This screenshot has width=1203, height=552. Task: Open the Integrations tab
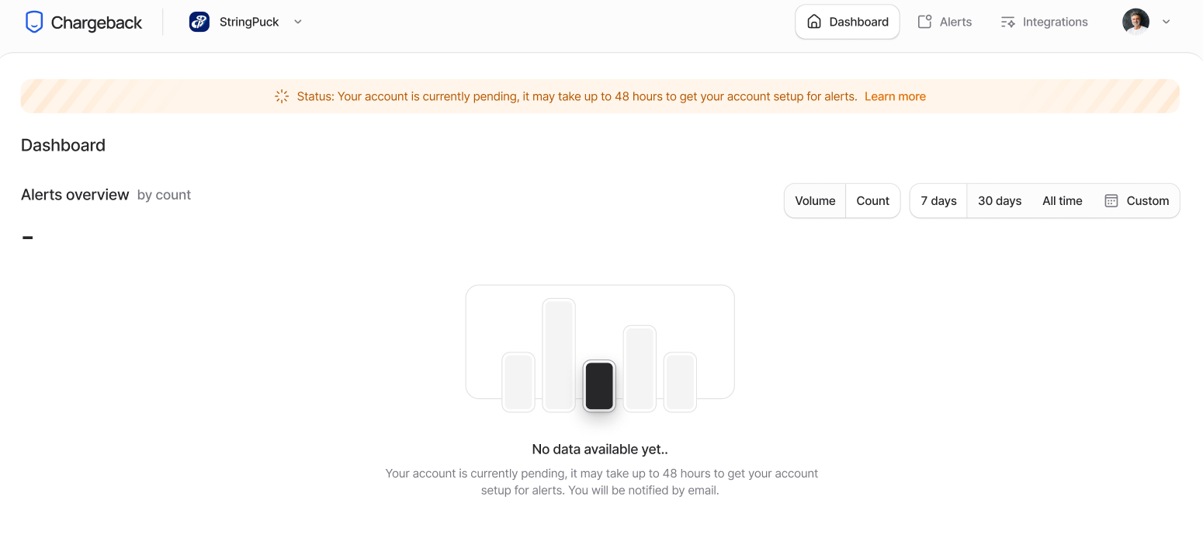(1045, 22)
